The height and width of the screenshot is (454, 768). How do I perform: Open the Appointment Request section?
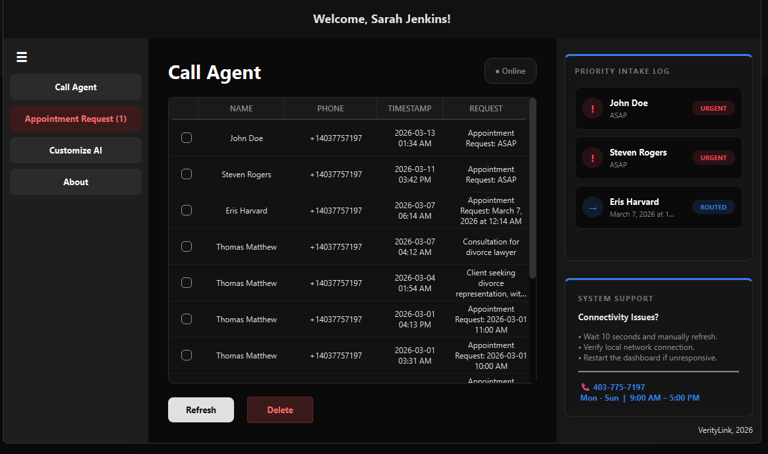[x=75, y=118]
